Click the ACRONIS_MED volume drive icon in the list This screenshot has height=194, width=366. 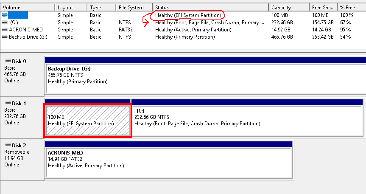[5, 30]
